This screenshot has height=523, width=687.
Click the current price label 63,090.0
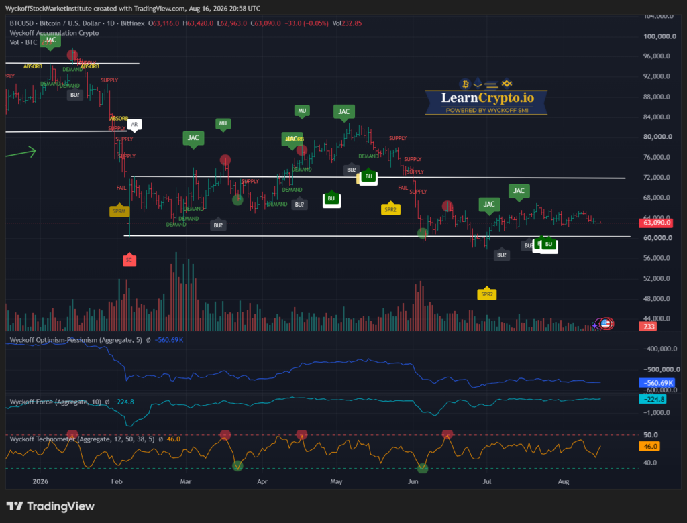point(656,223)
